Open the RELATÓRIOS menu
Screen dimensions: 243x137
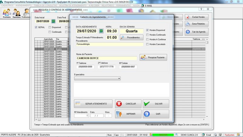click(108, 5)
